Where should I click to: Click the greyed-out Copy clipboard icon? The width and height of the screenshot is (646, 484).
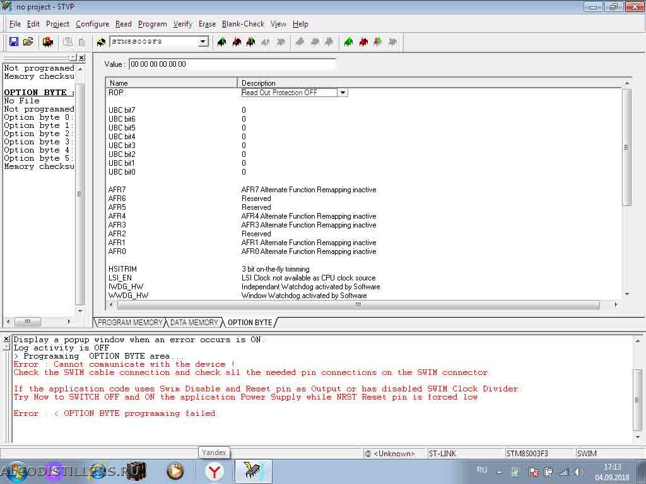point(68,42)
